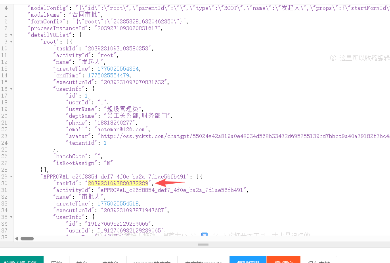Image resolution: width=390 pixels, height=263 pixels.
Task: Click the Unicode转中文 button
Action: point(152,261)
